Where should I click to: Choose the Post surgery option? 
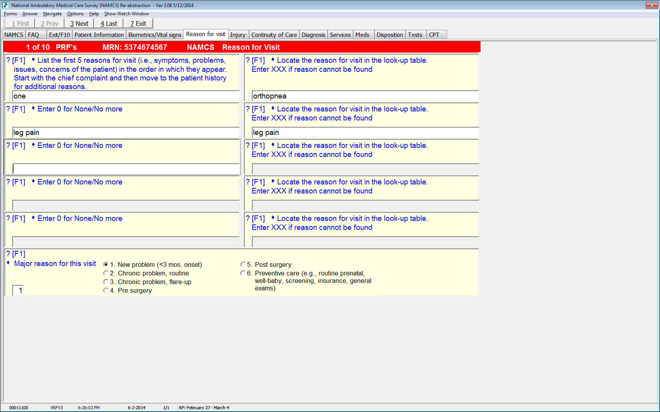click(x=243, y=265)
